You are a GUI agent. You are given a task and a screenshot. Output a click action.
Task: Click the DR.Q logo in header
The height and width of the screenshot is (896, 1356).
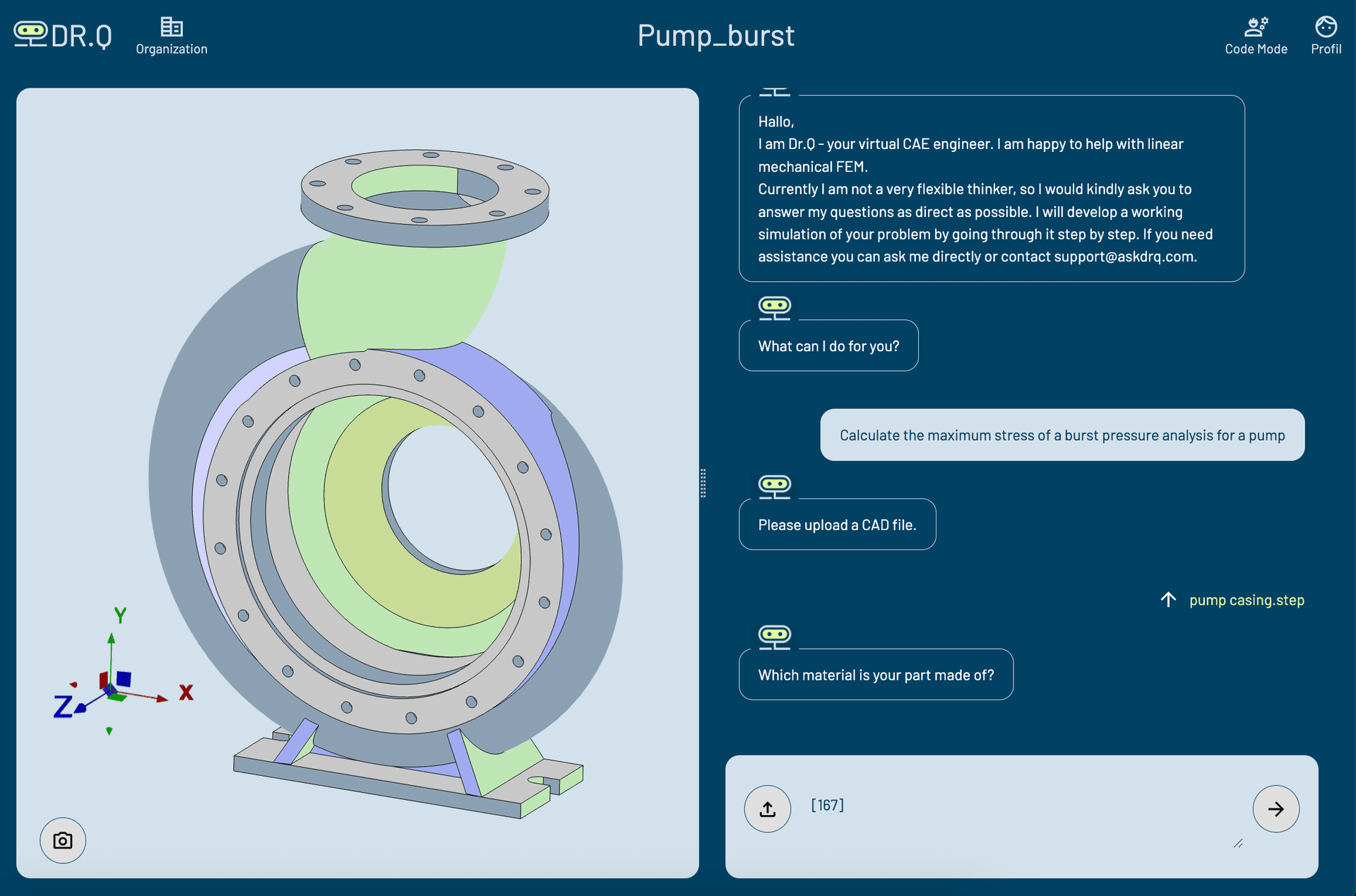click(62, 34)
